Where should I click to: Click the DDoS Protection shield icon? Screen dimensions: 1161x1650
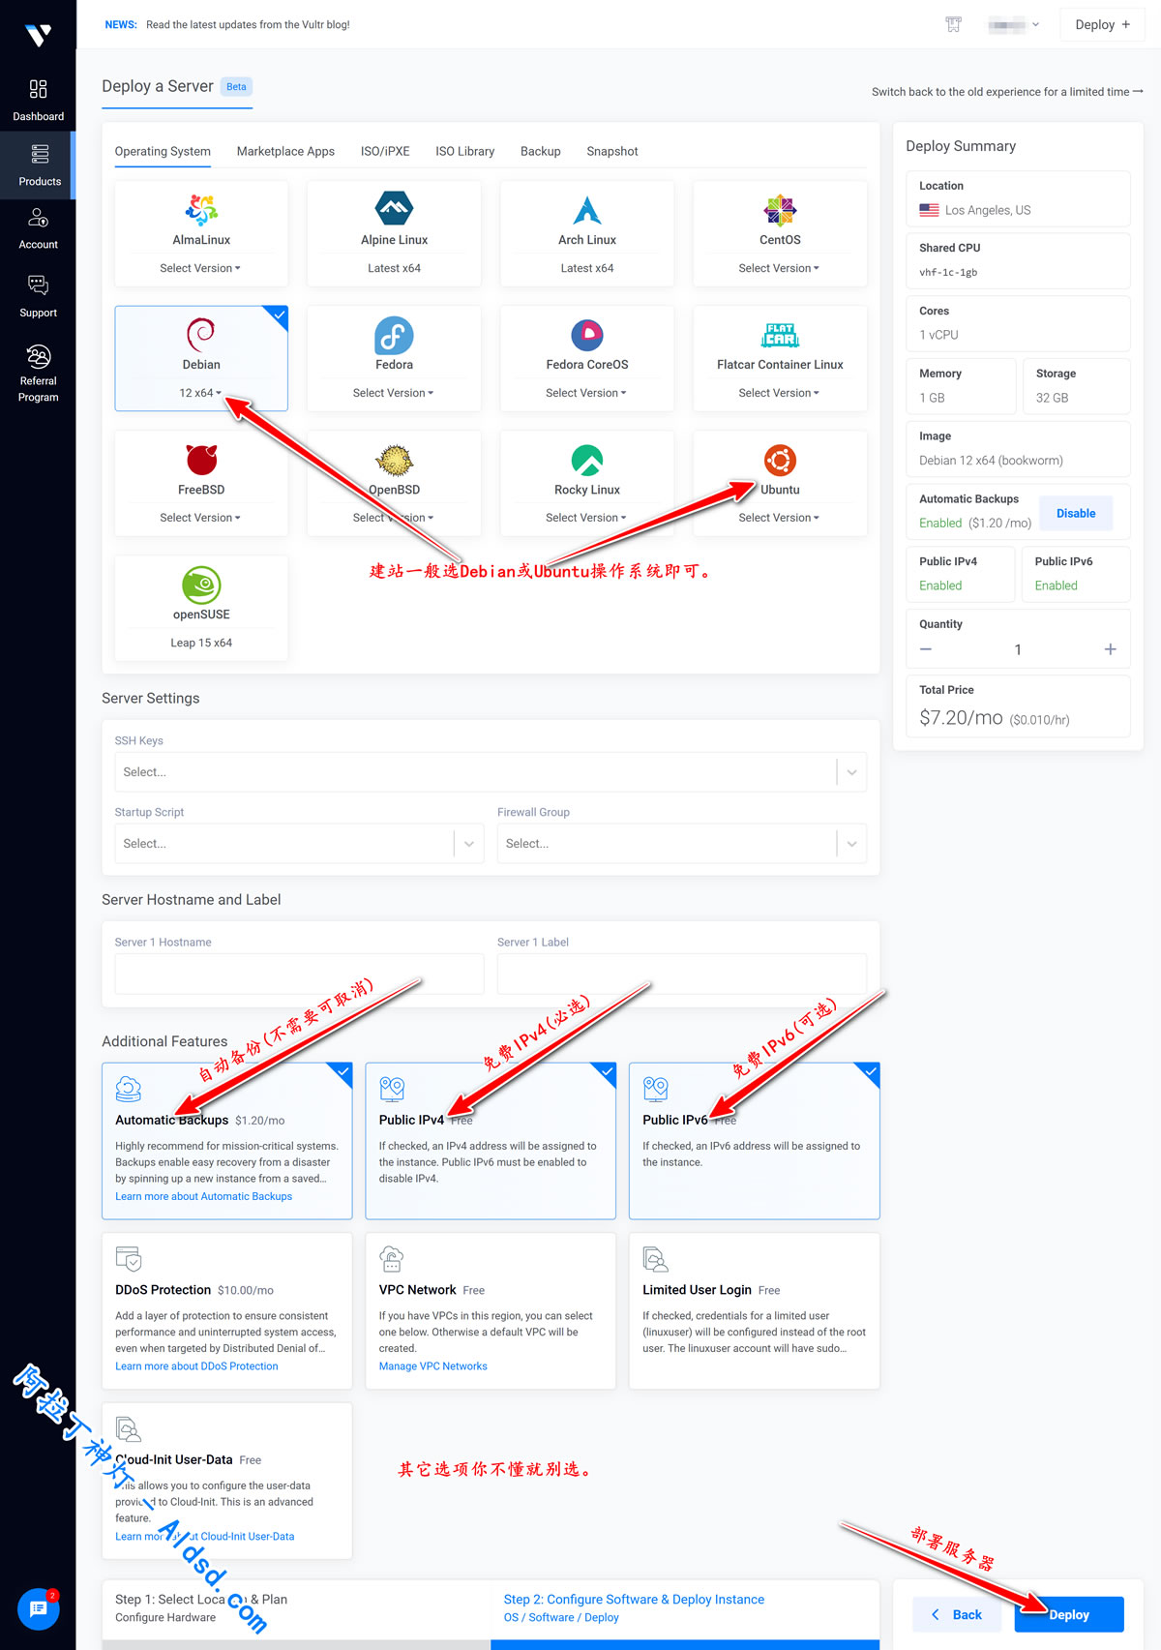pyautogui.click(x=129, y=1258)
